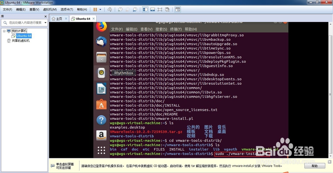Click the installer directory in ls output

pyautogui.click(x=198, y=149)
